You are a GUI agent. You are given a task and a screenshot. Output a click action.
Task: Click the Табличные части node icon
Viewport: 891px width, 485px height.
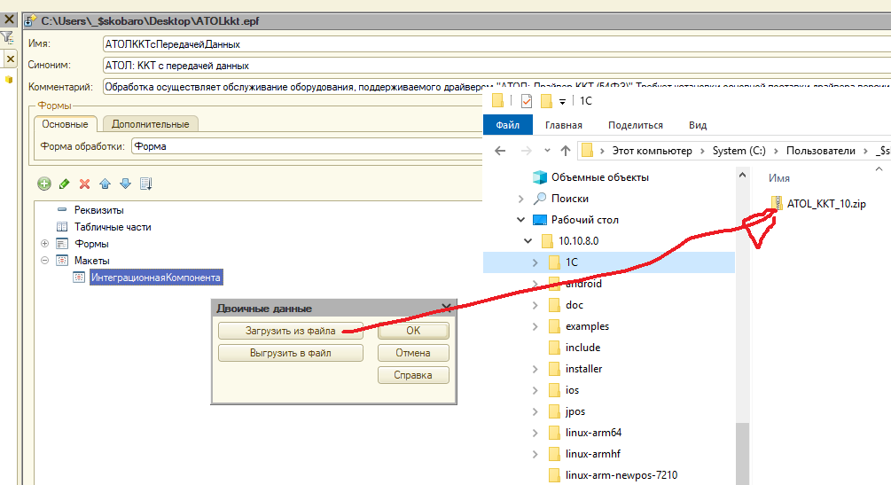62,227
